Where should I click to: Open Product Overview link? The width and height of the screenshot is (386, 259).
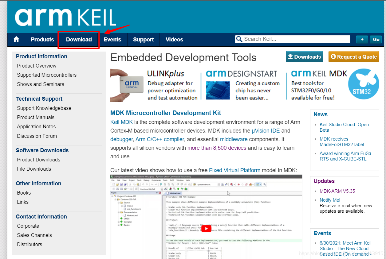tap(37, 66)
